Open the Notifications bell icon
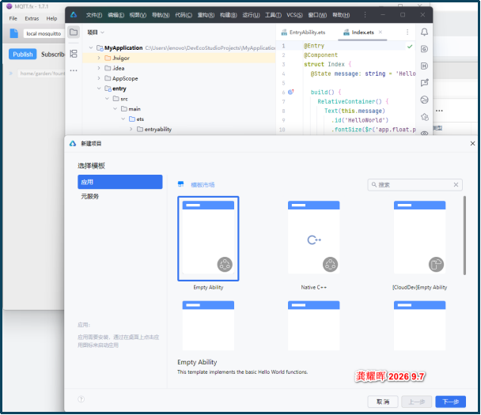481x415 pixels. click(x=424, y=32)
